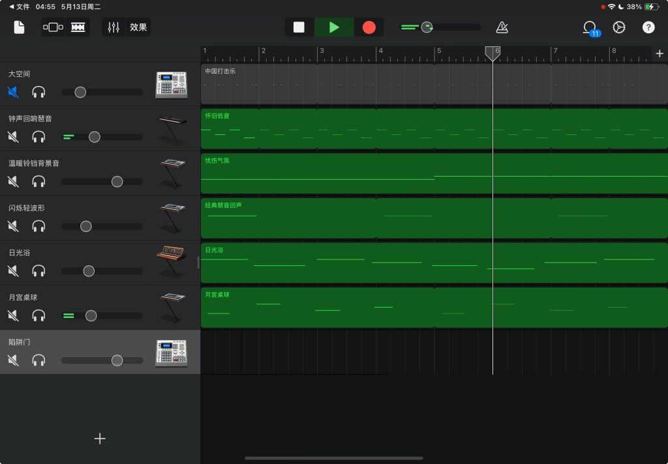Adjust the 日光浴 track volume slider
668x464 pixels.
(x=89, y=270)
